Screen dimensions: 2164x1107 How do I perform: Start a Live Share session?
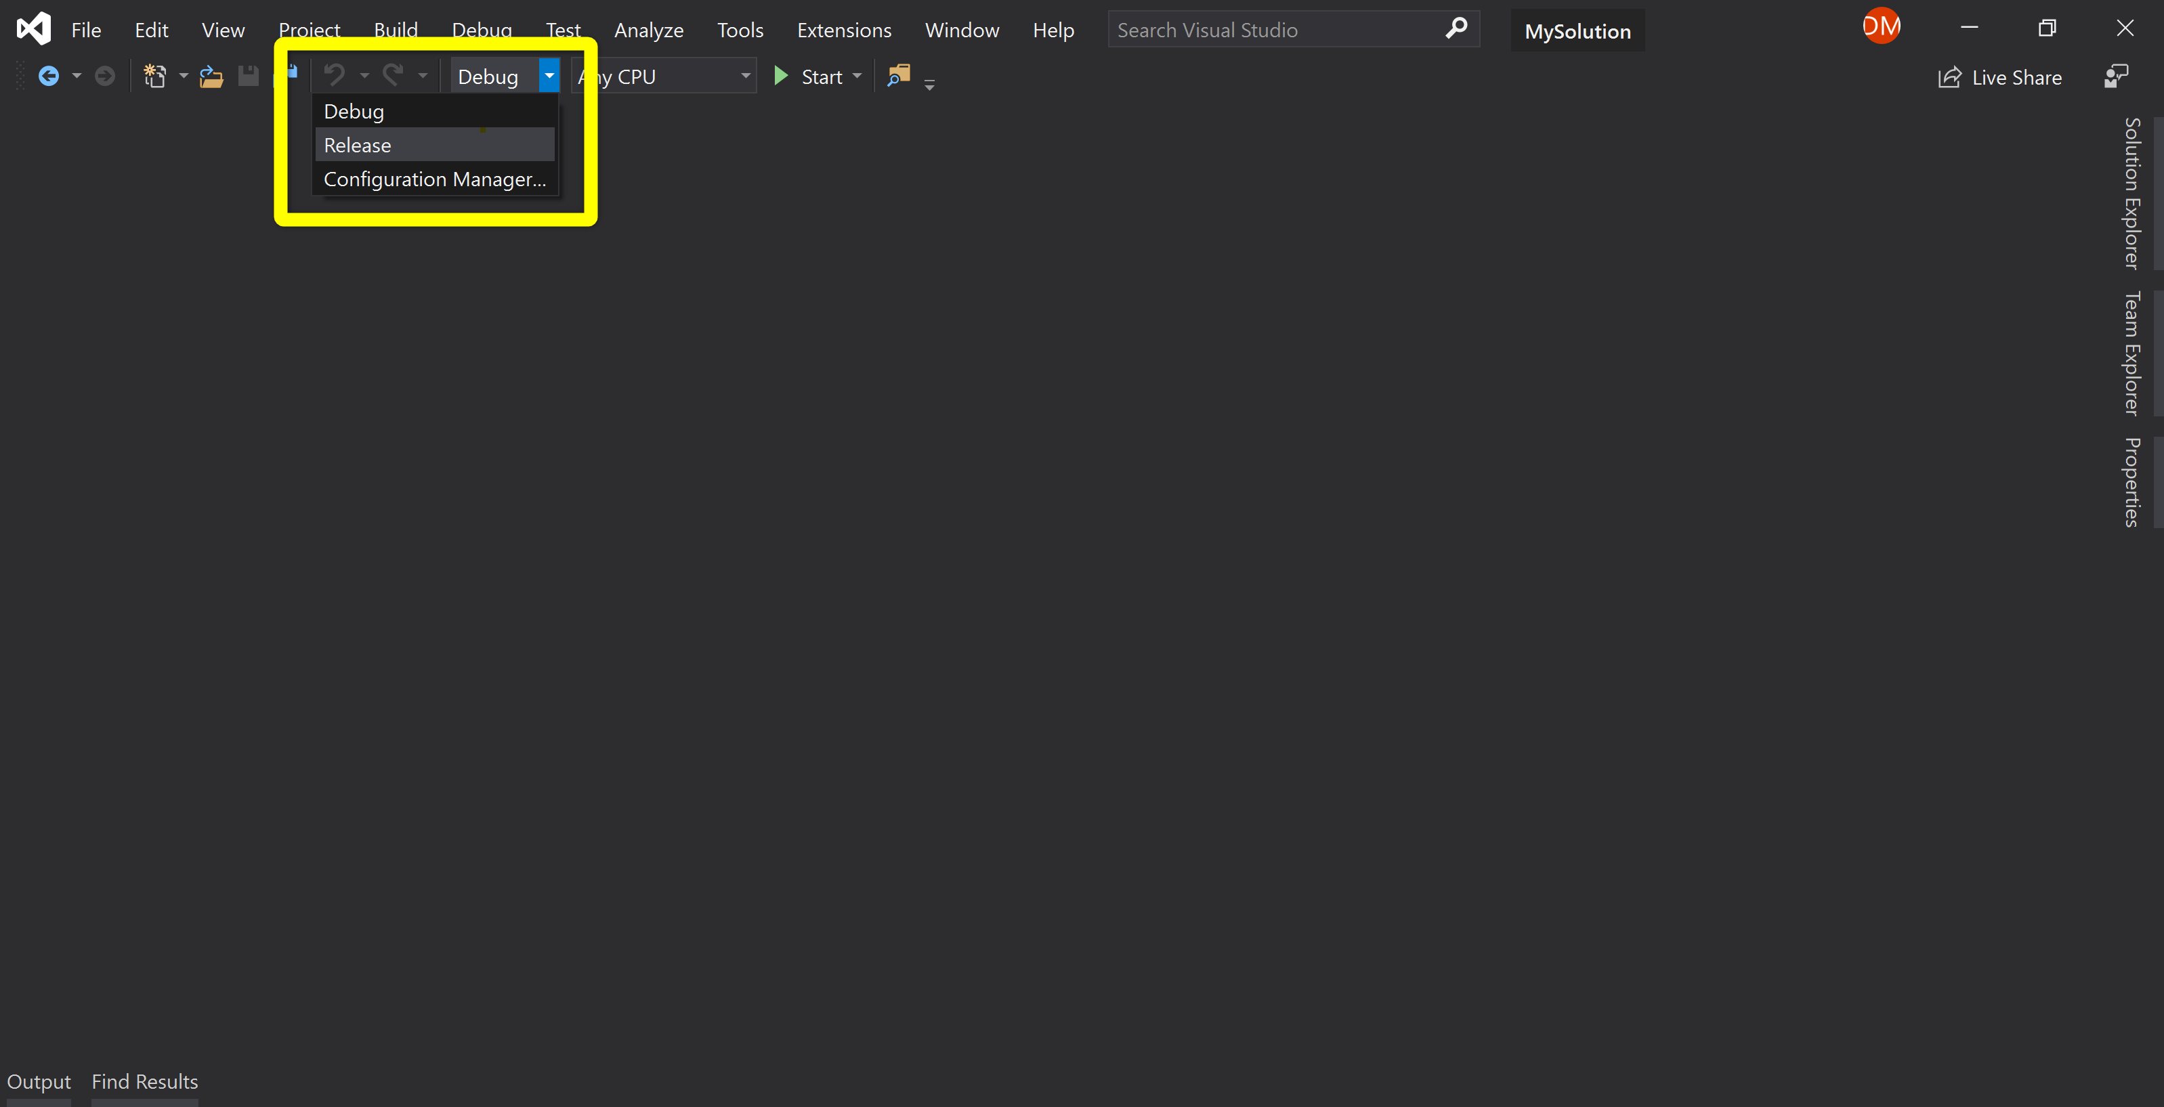[2000, 77]
